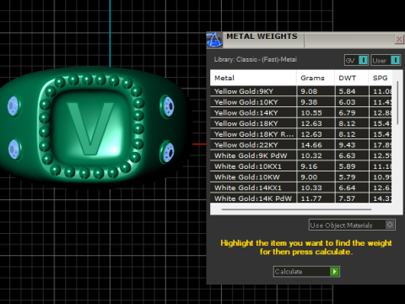Click the 9.43 DWT value

347,145
